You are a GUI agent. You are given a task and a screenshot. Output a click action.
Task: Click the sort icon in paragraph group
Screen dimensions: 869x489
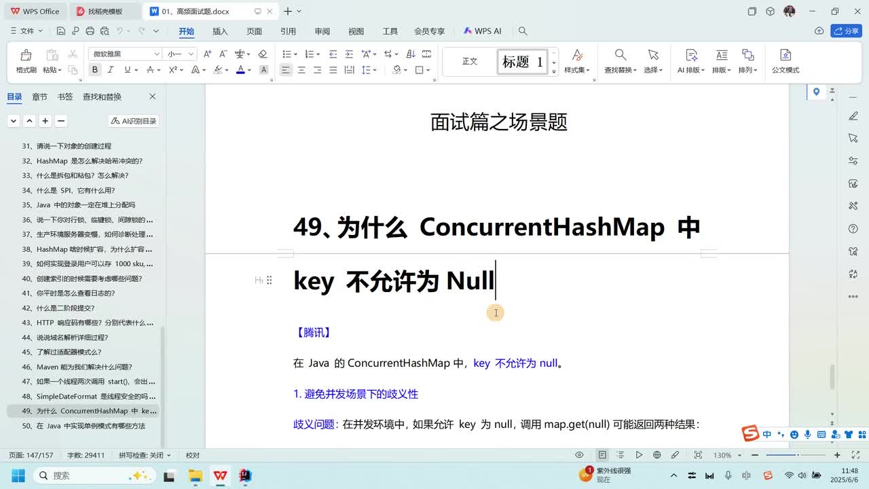pyautogui.click(x=411, y=54)
